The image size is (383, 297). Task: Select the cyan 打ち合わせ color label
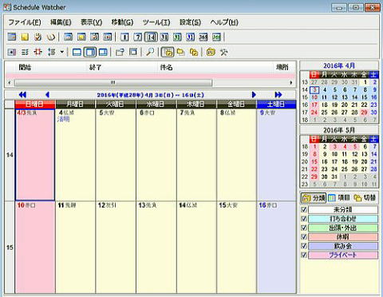point(343,219)
